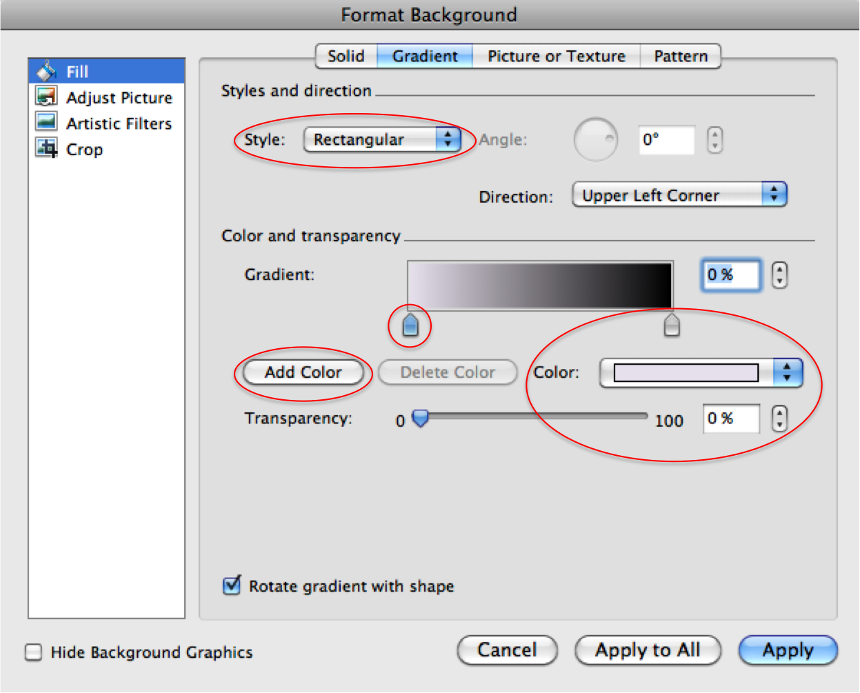Open the Color picker dropdown

[x=701, y=373]
